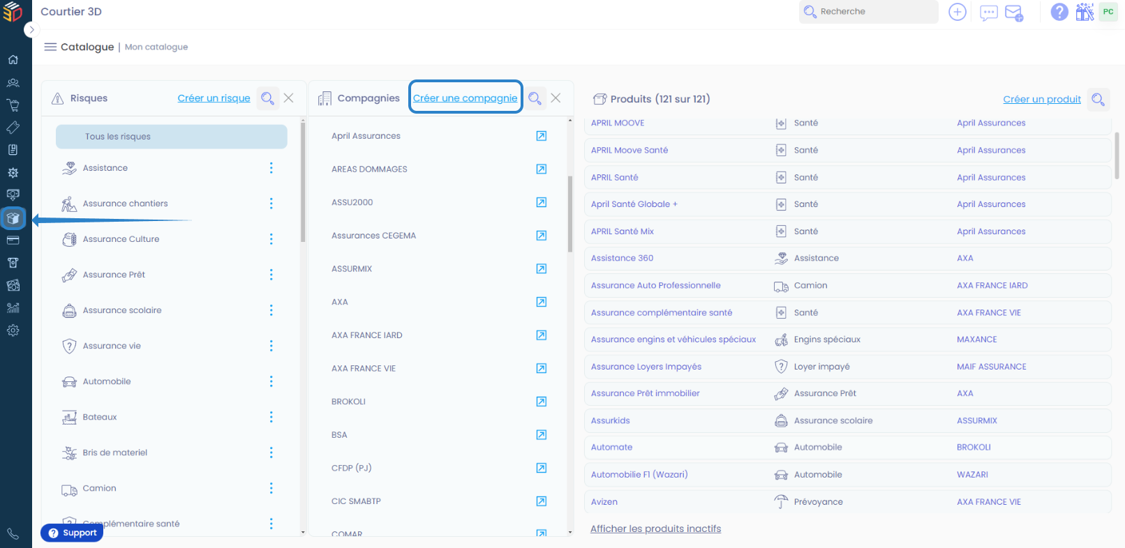The image size is (1125, 548).
Task: Open options menu for Assurance Culture
Action: 271,239
